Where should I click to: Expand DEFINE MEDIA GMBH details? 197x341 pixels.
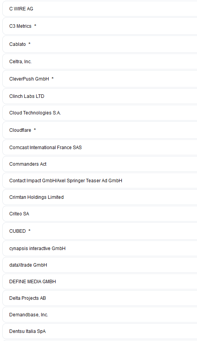100,281
